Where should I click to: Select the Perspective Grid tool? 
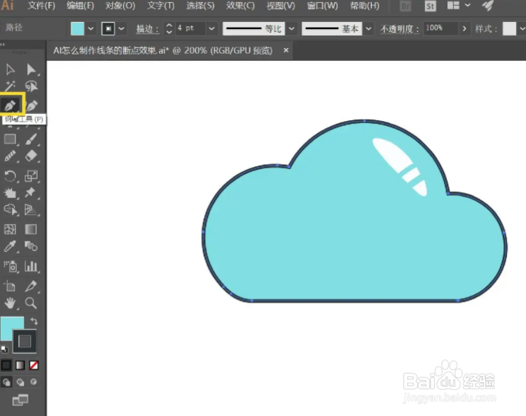point(31,210)
